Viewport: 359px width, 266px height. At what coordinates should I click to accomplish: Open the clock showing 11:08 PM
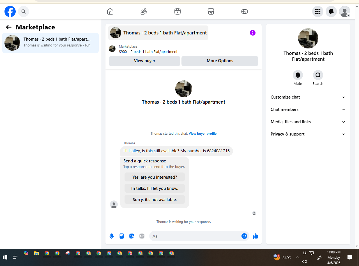(334, 257)
